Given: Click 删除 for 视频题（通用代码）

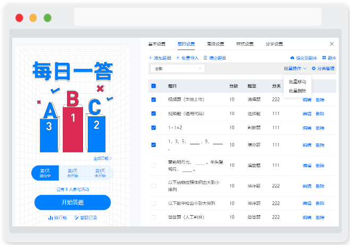Looking at the screenshot, I should coord(320,114).
